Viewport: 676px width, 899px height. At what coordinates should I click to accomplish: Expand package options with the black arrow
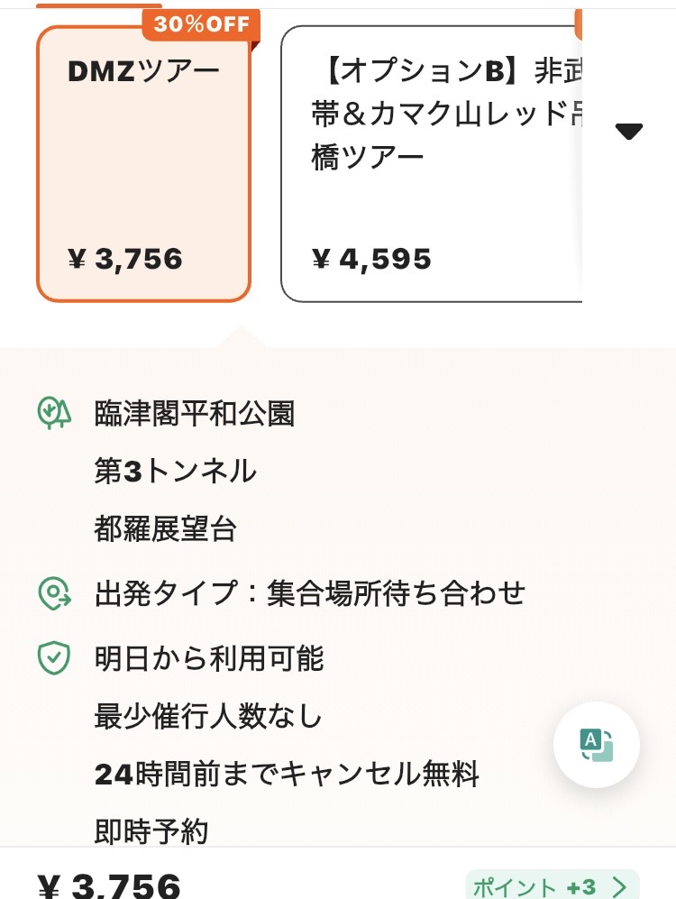(628, 132)
